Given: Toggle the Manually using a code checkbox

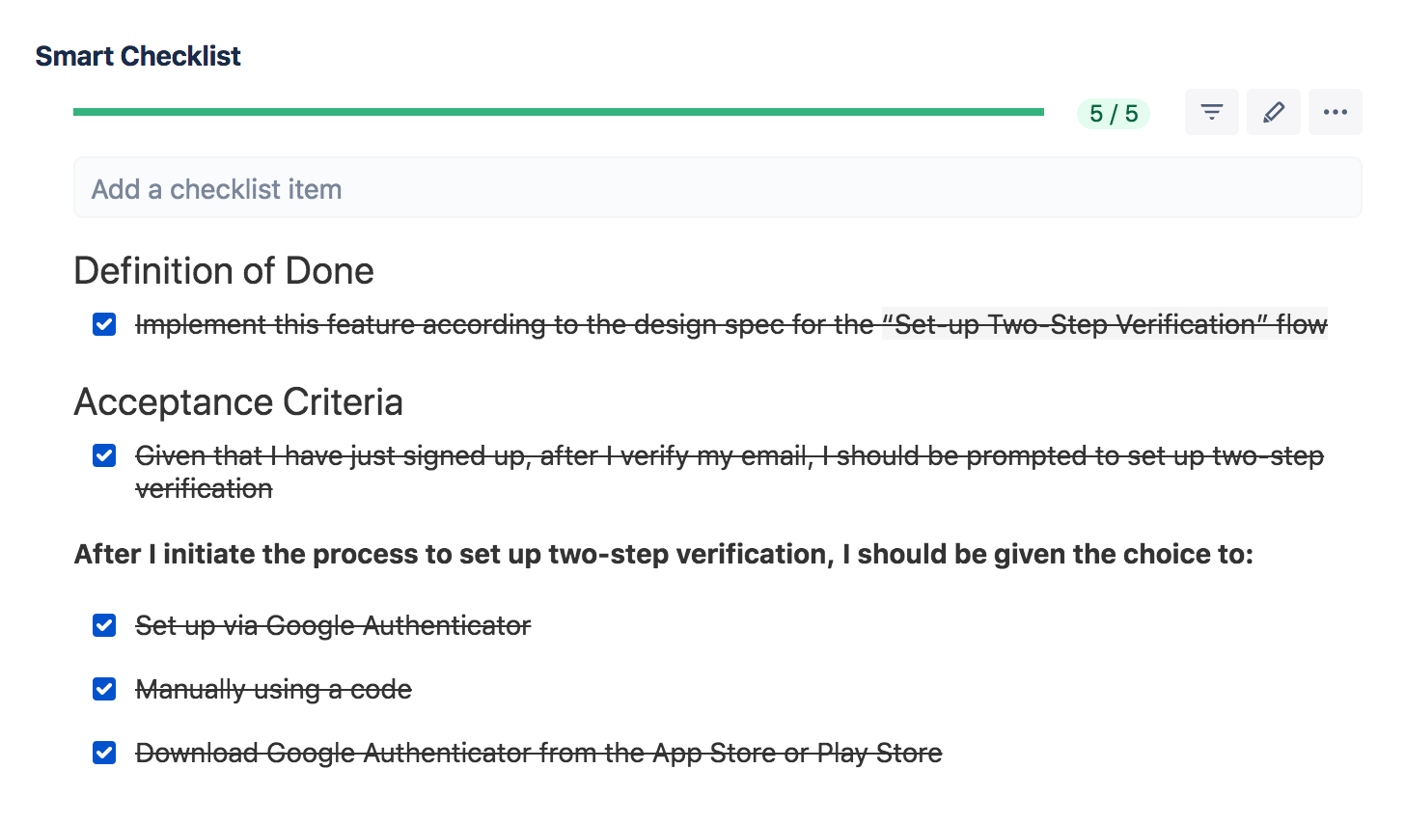Looking at the screenshot, I should [x=104, y=689].
